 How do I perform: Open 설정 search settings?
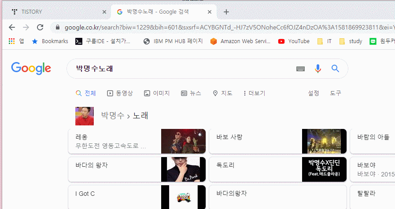pos(314,93)
